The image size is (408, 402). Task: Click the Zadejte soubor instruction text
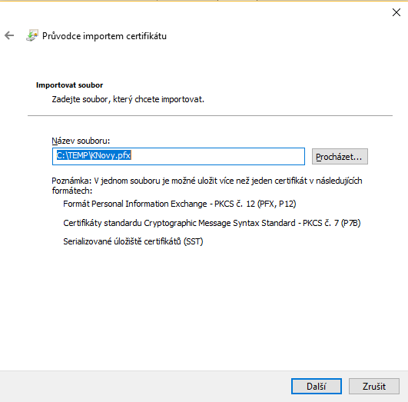click(128, 99)
